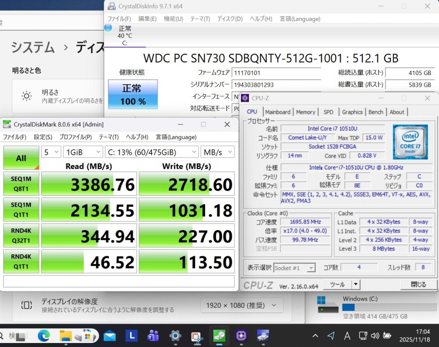
Task: Select the Bench tab in CPU-Z
Action: pos(375,112)
